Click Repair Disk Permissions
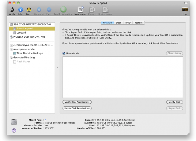The image size is (196, 141). pos(77,108)
